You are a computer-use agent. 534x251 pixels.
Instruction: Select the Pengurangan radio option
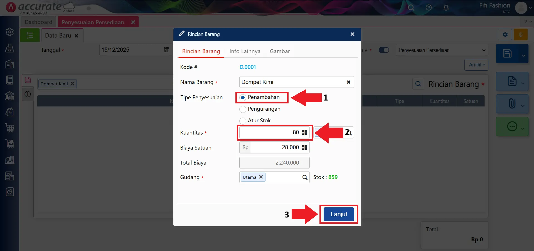tap(243, 109)
